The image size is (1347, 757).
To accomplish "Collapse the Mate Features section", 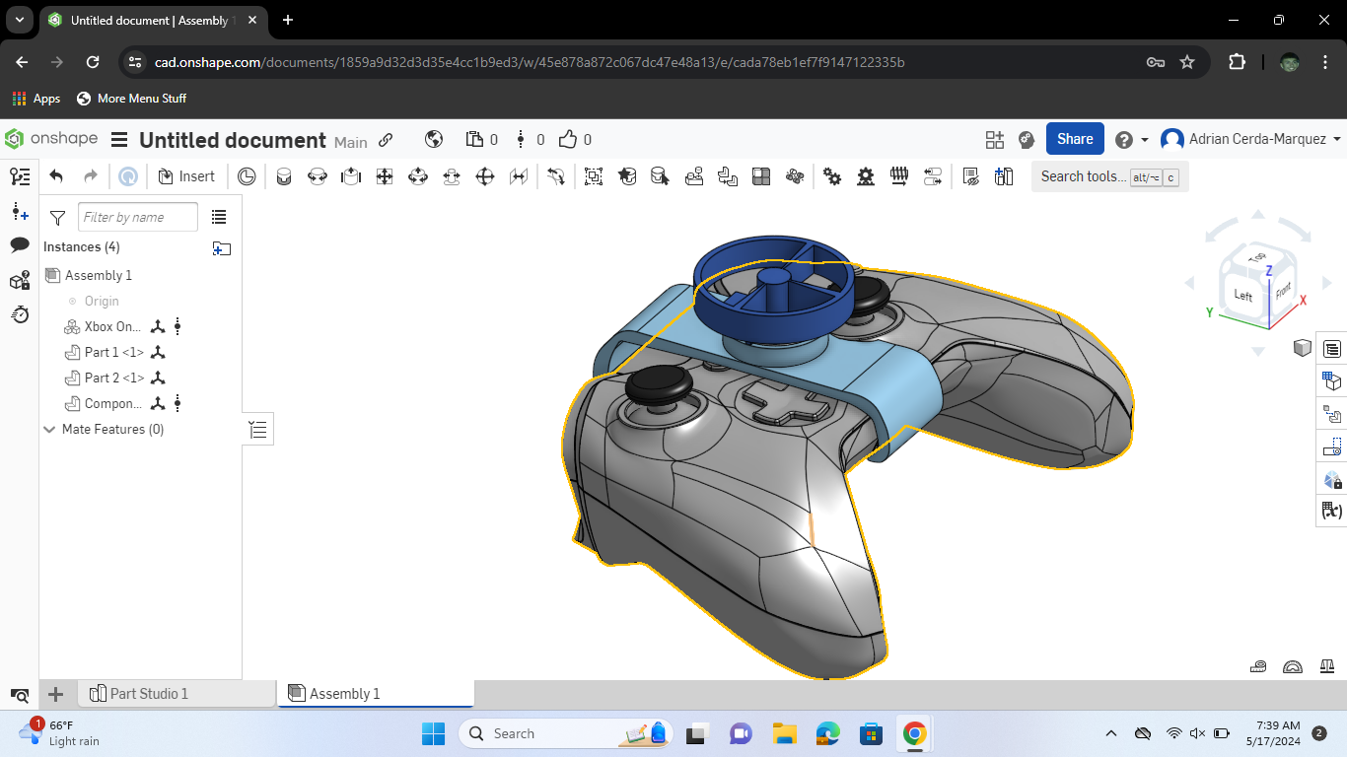I will tap(49, 430).
